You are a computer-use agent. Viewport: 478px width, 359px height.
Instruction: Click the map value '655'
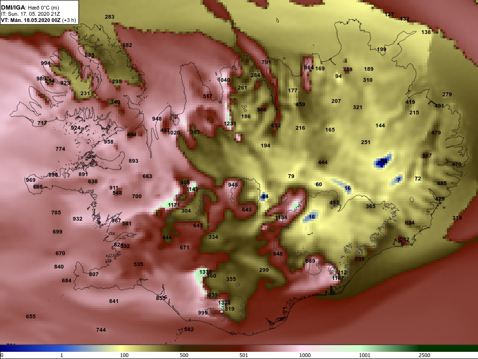31,316
